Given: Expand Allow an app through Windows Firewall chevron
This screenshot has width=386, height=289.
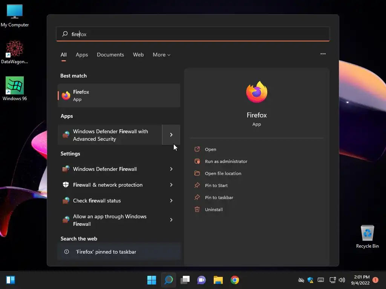Looking at the screenshot, I should point(172,220).
